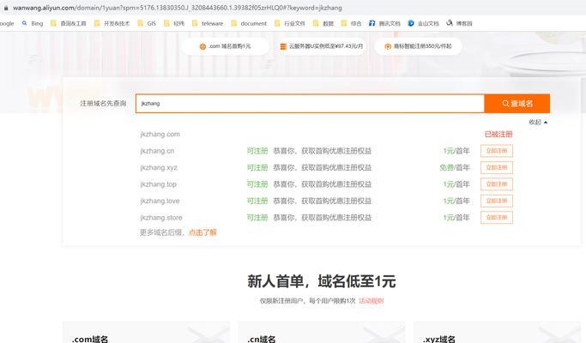Screen dimensions: 586x343
Task: Click the jkzhang.love domain name
Action: coord(160,201)
